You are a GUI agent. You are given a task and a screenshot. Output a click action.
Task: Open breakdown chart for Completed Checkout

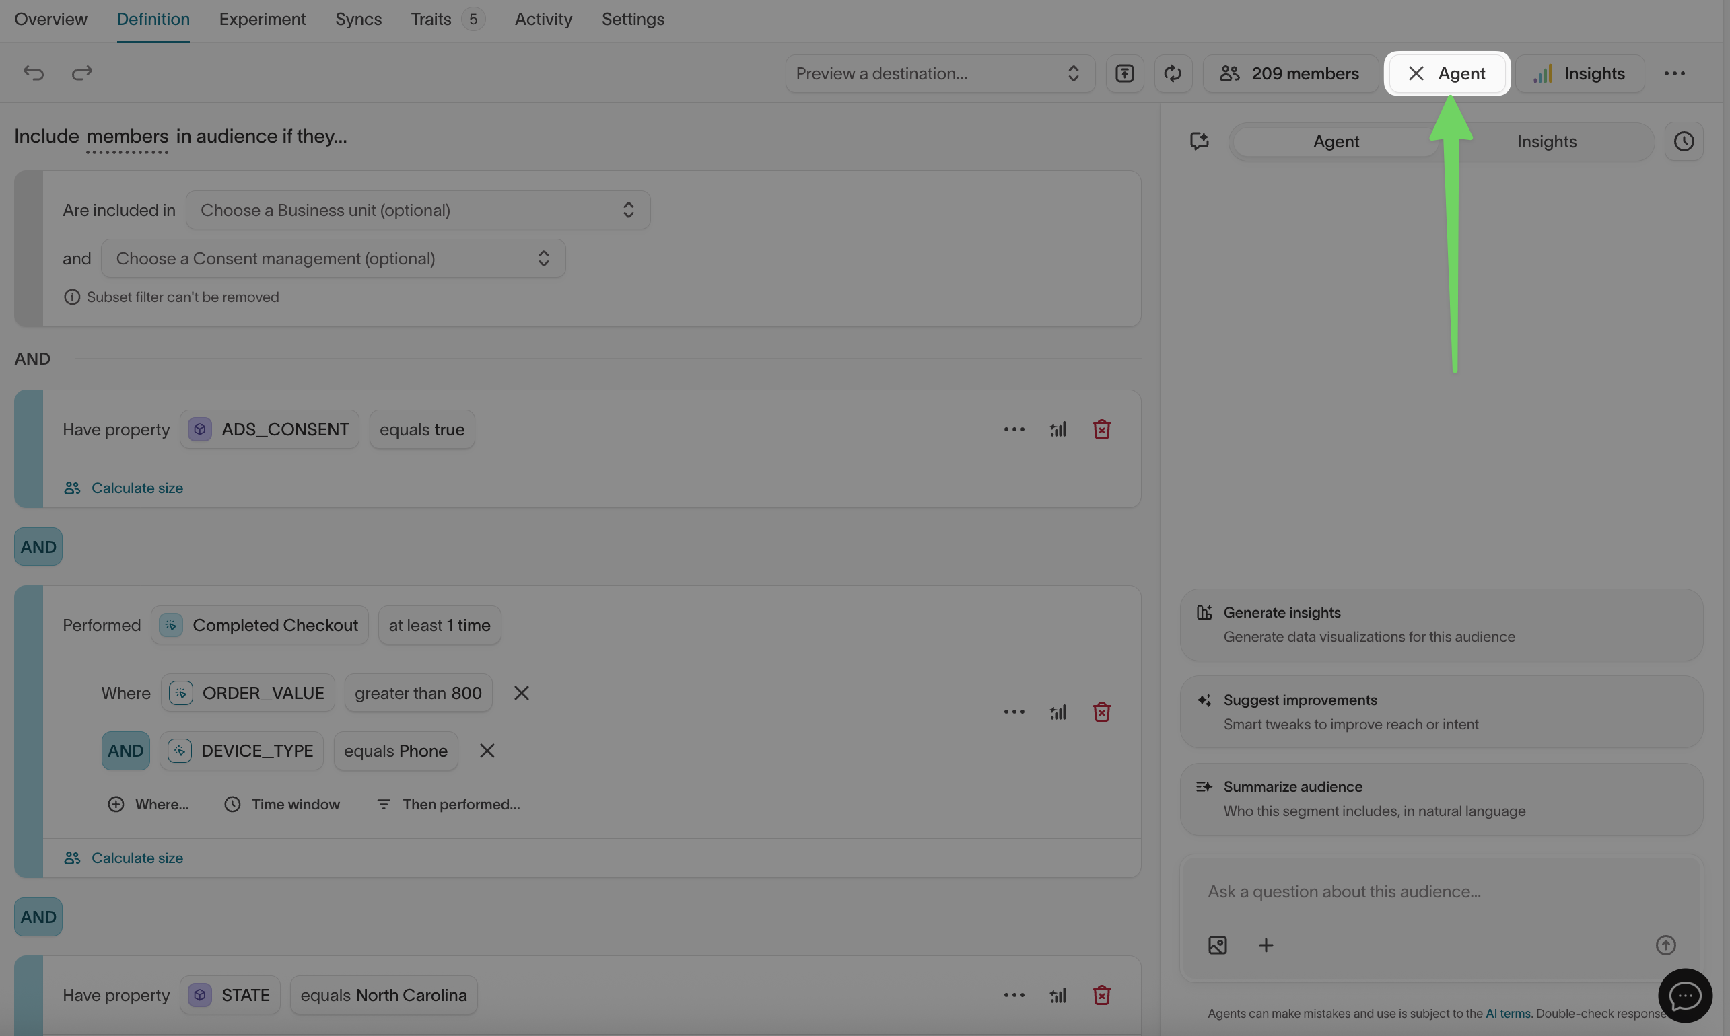pyautogui.click(x=1058, y=712)
